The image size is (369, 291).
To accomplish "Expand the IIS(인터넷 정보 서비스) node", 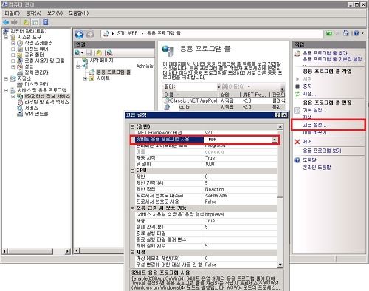I will coord(13,96).
